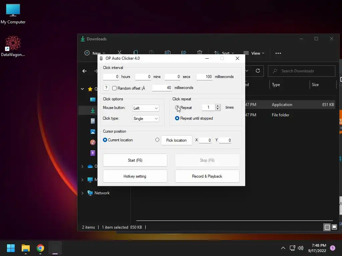
Task: Open the DataWagon desktop shortcut
Action: click(13, 46)
